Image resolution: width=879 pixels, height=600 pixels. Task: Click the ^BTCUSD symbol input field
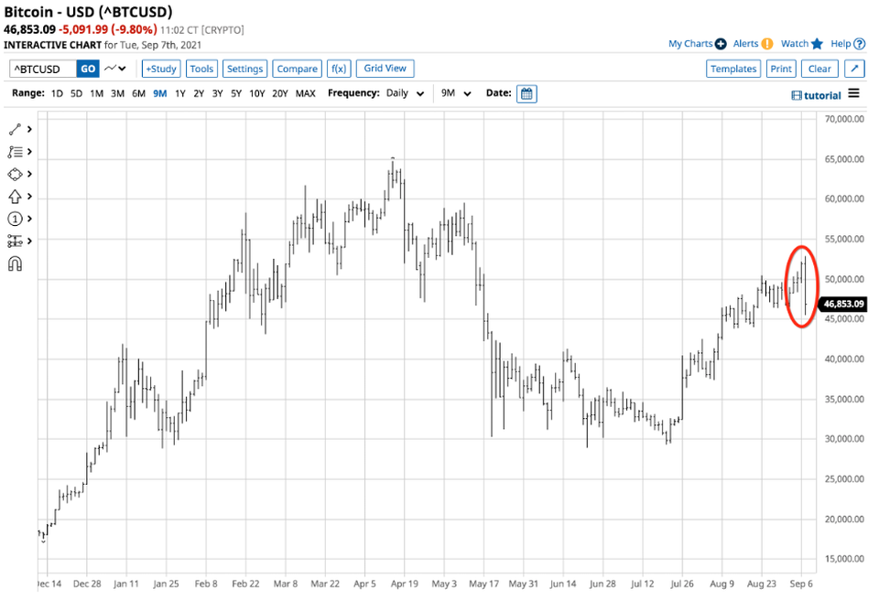pos(43,69)
